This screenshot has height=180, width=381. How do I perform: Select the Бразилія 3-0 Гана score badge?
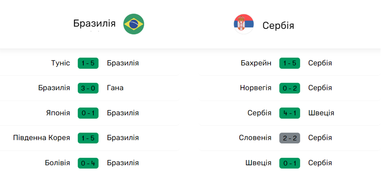coord(88,88)
